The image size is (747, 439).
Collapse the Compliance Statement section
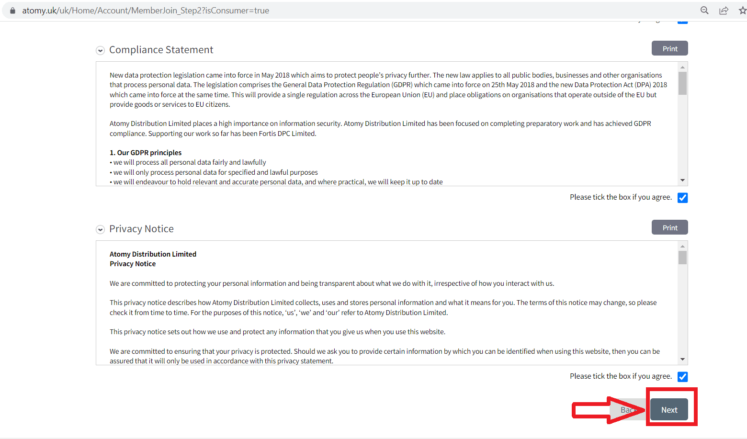pyautogui.click(x=101, y=50)
